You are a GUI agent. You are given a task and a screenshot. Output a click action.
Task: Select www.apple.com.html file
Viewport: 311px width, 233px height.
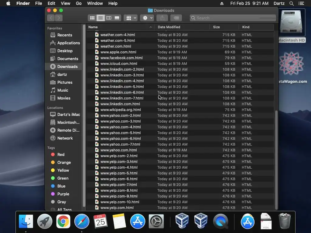click(x=180, y=52)
